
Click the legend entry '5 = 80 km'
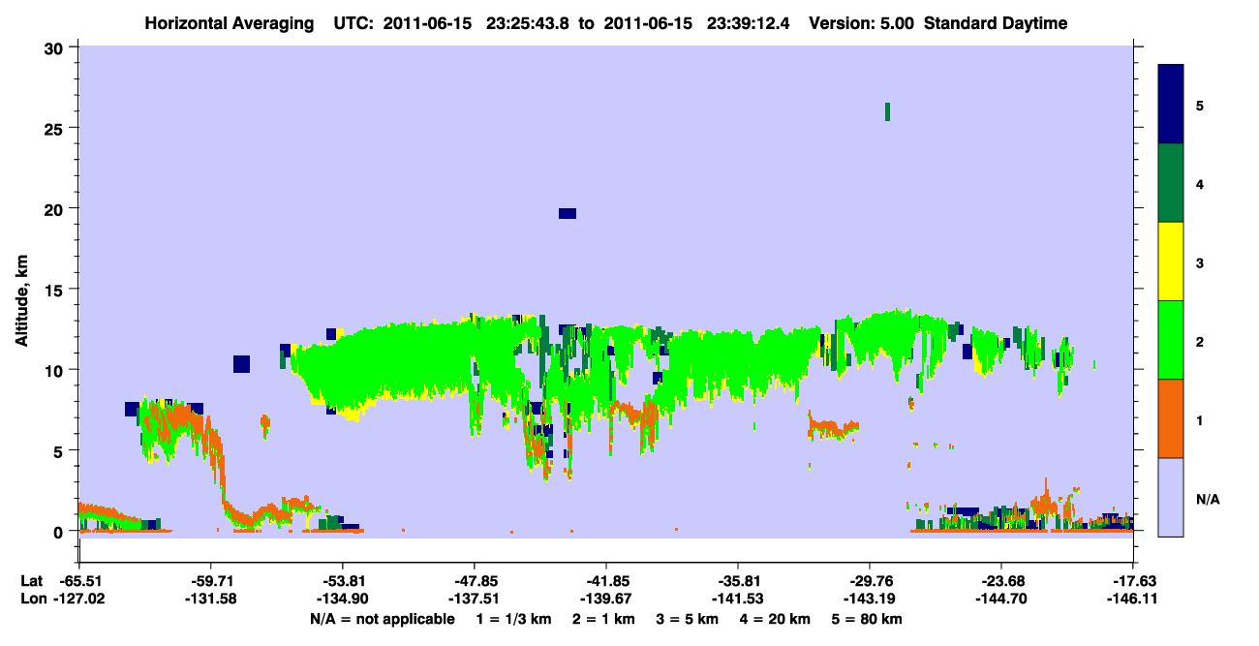coord(868,619)
